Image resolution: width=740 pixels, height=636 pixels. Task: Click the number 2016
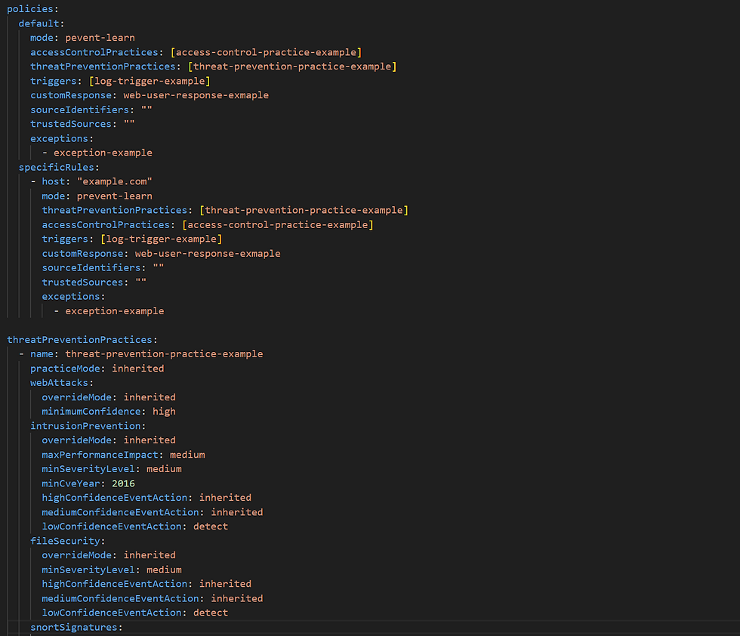click(x=124, y=483)
